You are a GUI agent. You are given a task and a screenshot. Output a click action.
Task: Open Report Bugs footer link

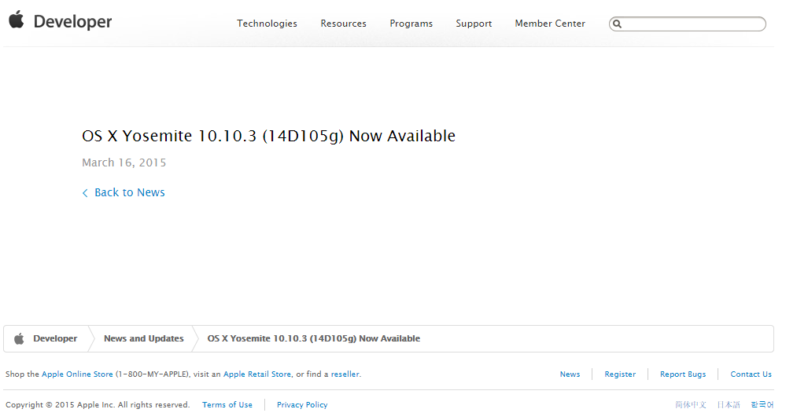coord(683,374)
